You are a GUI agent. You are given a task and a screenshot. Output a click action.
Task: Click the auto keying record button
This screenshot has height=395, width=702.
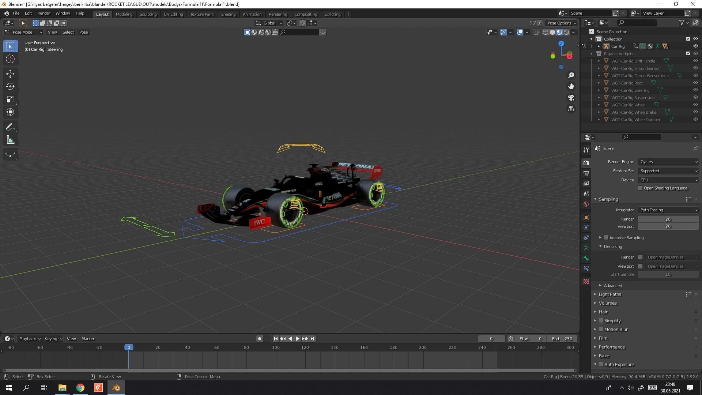(x=260, y=339)
